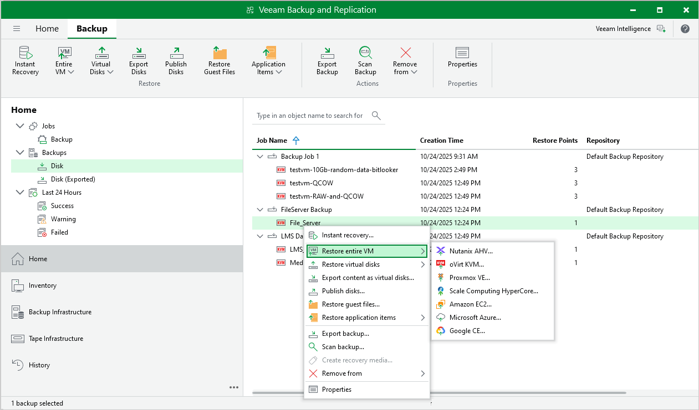Viewport: 699px width, 410px height.
Task: Collapse the Jobs tree node
Action: [21, 126]
